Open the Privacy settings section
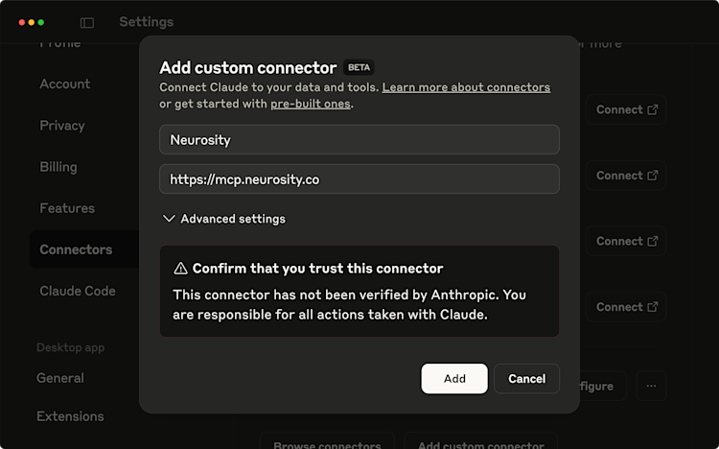 tap(62, 126)
